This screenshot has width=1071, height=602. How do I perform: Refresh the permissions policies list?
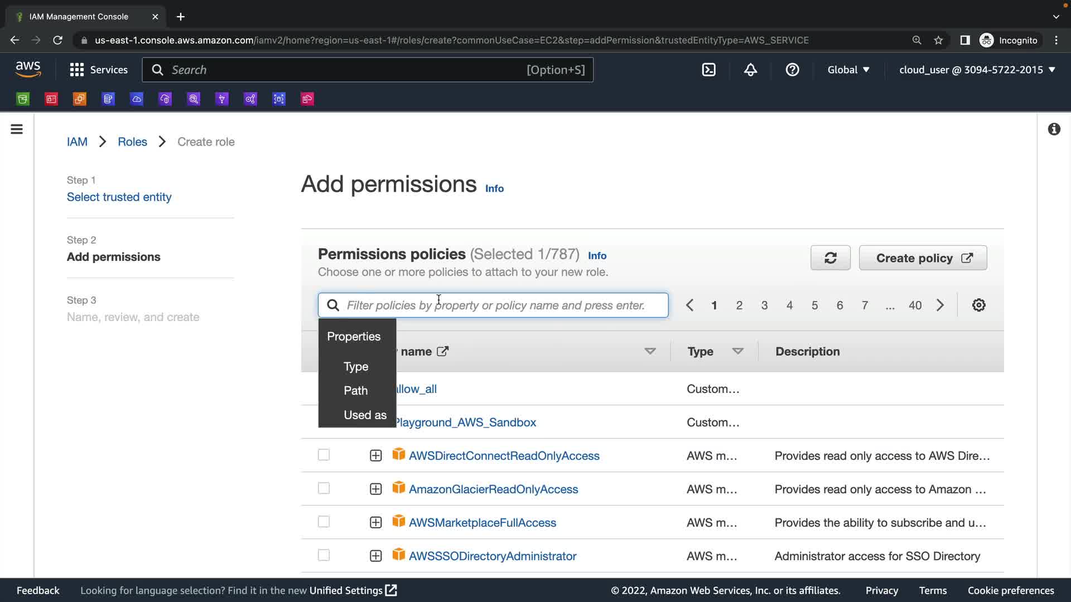[830, 258]
